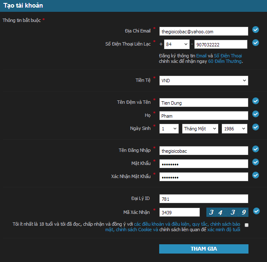Click the Mã Xác Nhận label
This screenshot has height=262, width=267.
(x=136, y=212)
